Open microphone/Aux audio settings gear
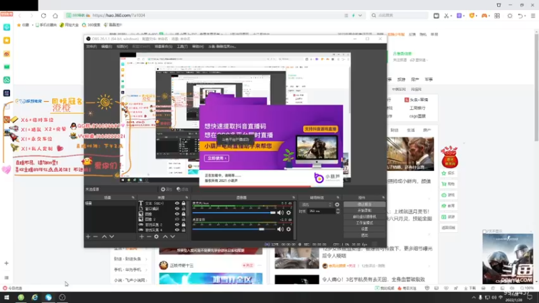The height and width of the screenshot is (303, 539). 289,213
